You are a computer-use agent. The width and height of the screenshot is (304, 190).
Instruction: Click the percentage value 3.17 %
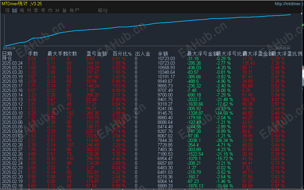pyautogui.click(x=119, y=95)
